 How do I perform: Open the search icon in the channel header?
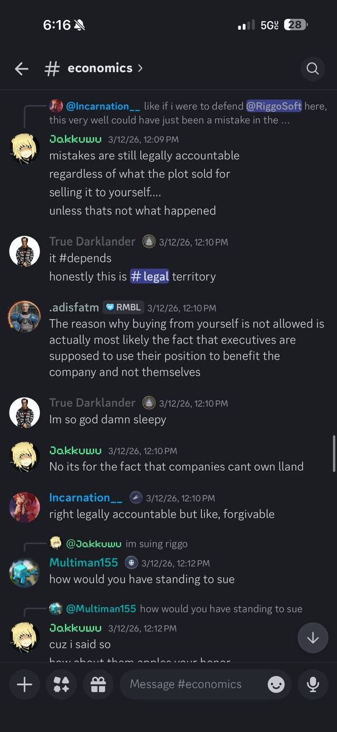[312, 68]
